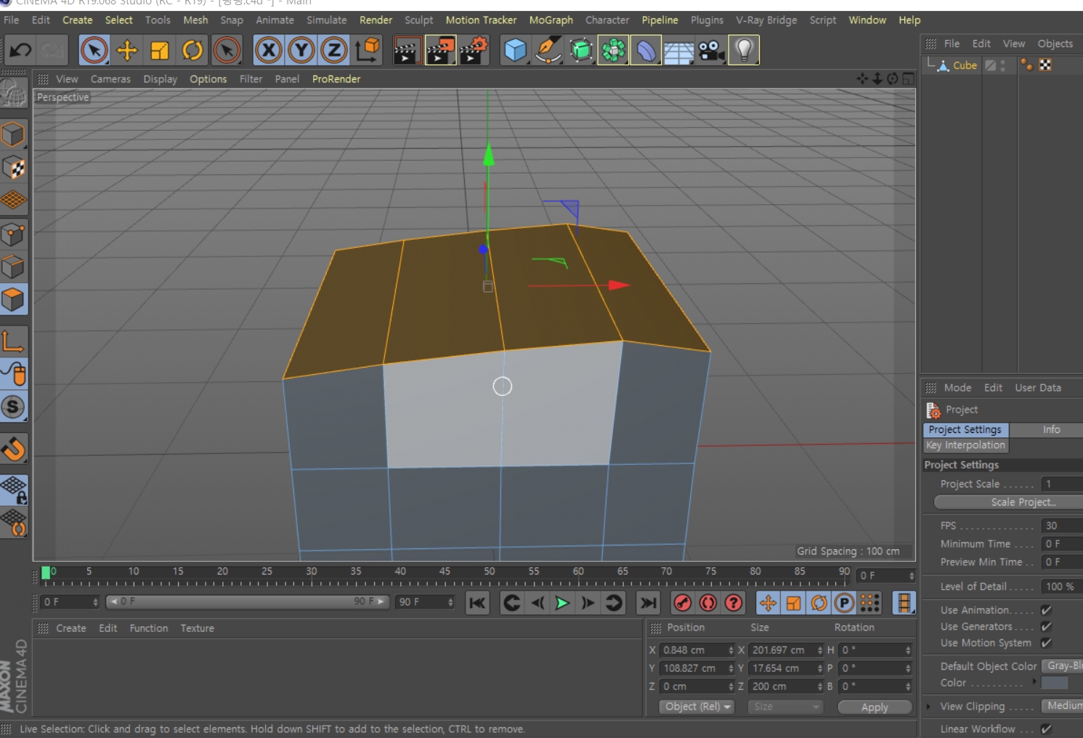Open the Size mode dropdown

pyautogui.click(x=785, y=707)
